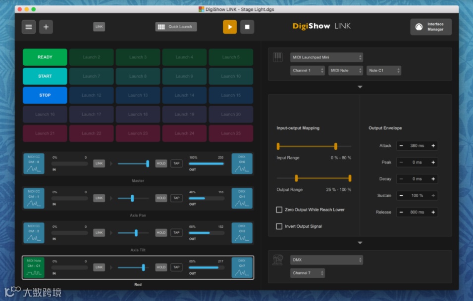The height and width of the screenshot is (301, 473).
Task: Click the Master slot label
Action: 138,180
